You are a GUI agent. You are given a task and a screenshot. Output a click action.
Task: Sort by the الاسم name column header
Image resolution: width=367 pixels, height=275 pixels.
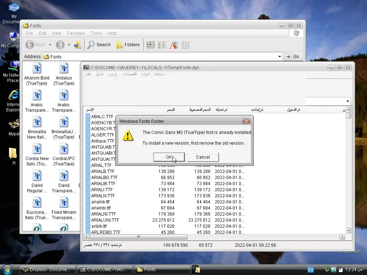click(x=112, y=110)
